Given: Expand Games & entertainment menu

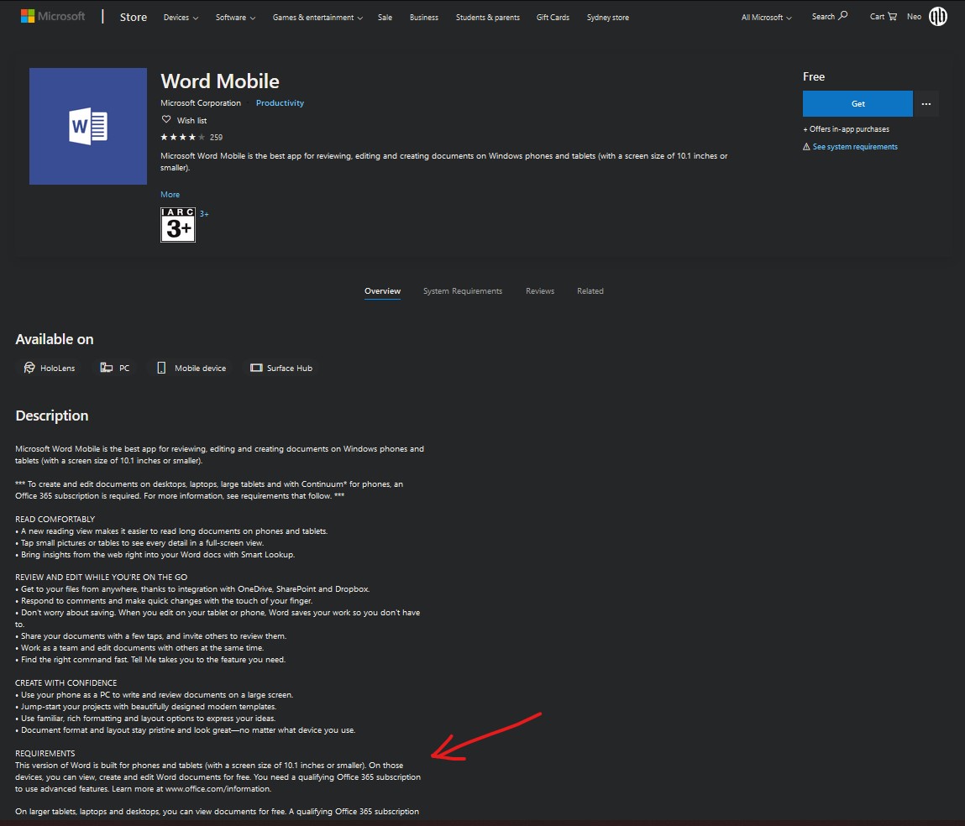Looking at the screenshot, I should pos(317,18).
